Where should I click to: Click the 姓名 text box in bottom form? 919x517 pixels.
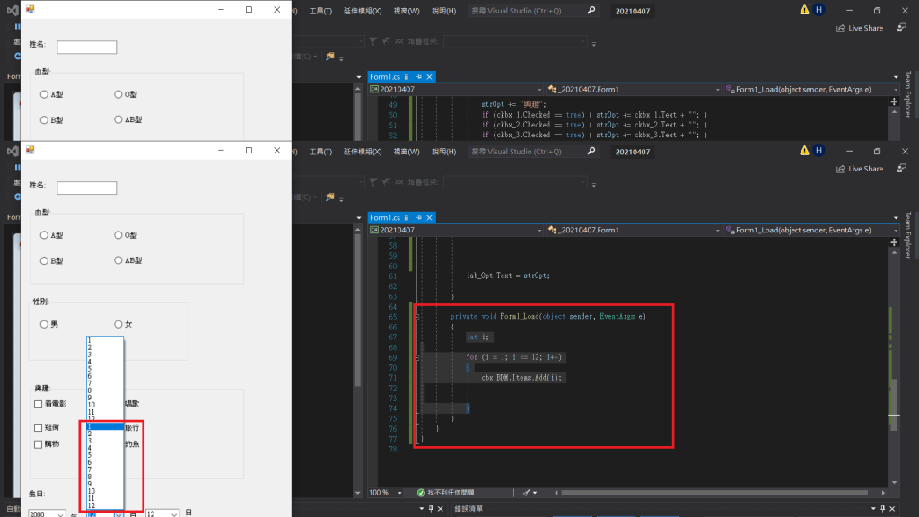[x=87, y=188]
